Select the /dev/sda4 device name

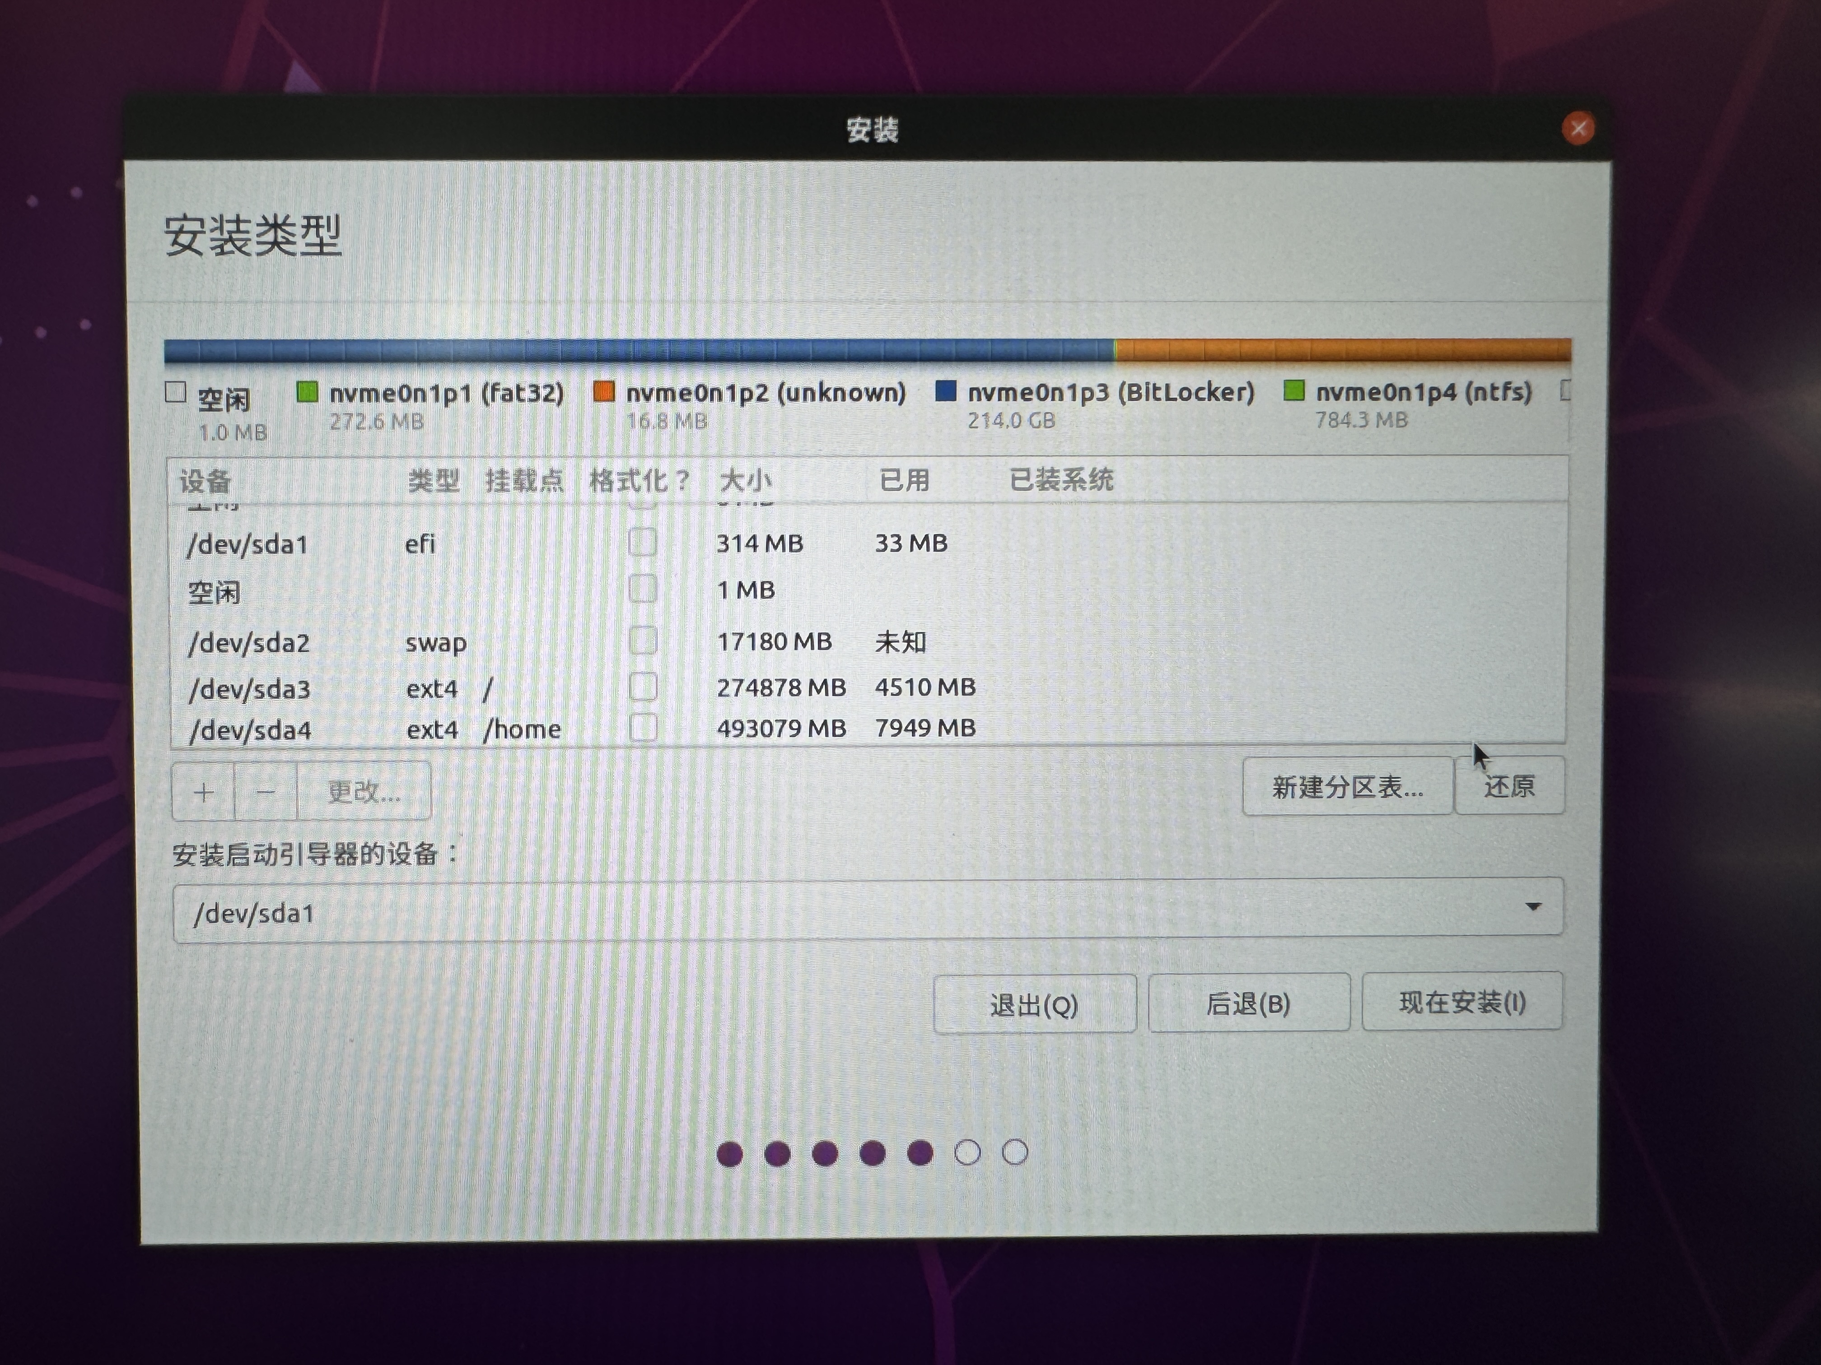250,730
